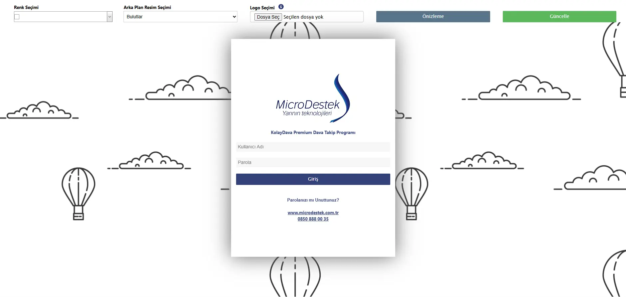The height and width of the screenshot is (297, 626).
Task: Open the 'Parolanızı mı Unuttunuz?' link
Action: pyautogui.click(x=313, y=200)
